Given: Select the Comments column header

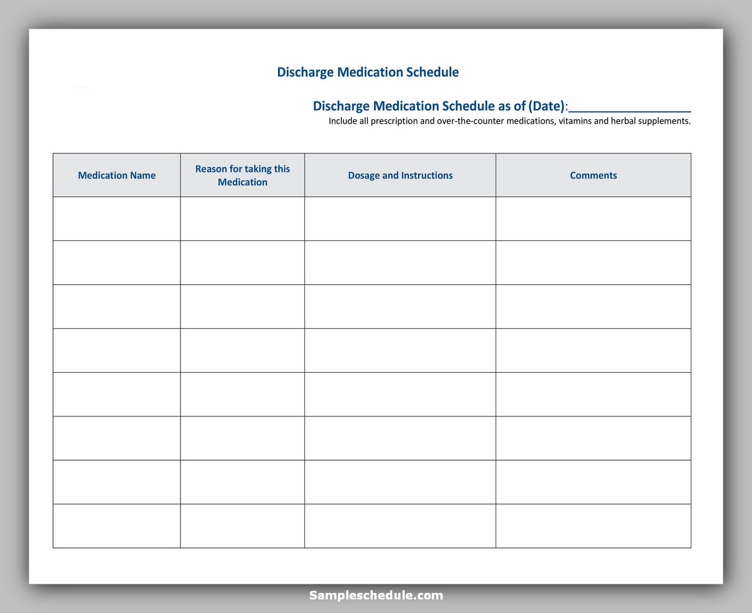Looking at the screenshot, I should [x=593, y=175].
